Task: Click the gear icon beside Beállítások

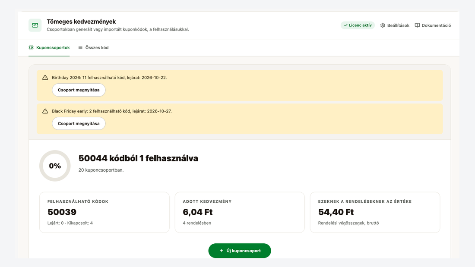Action: tap(383, 25)
